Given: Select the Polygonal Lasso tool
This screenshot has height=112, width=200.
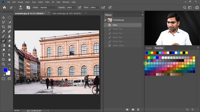Looking at the screenshot, I should (3, 22).
